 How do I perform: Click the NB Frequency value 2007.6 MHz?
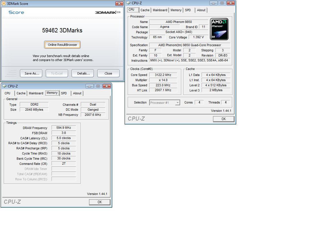93,115
